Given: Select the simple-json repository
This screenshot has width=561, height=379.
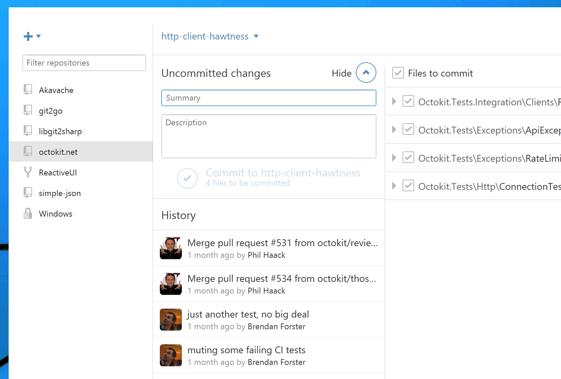Looking at the screenshot, I should (81, 193).
